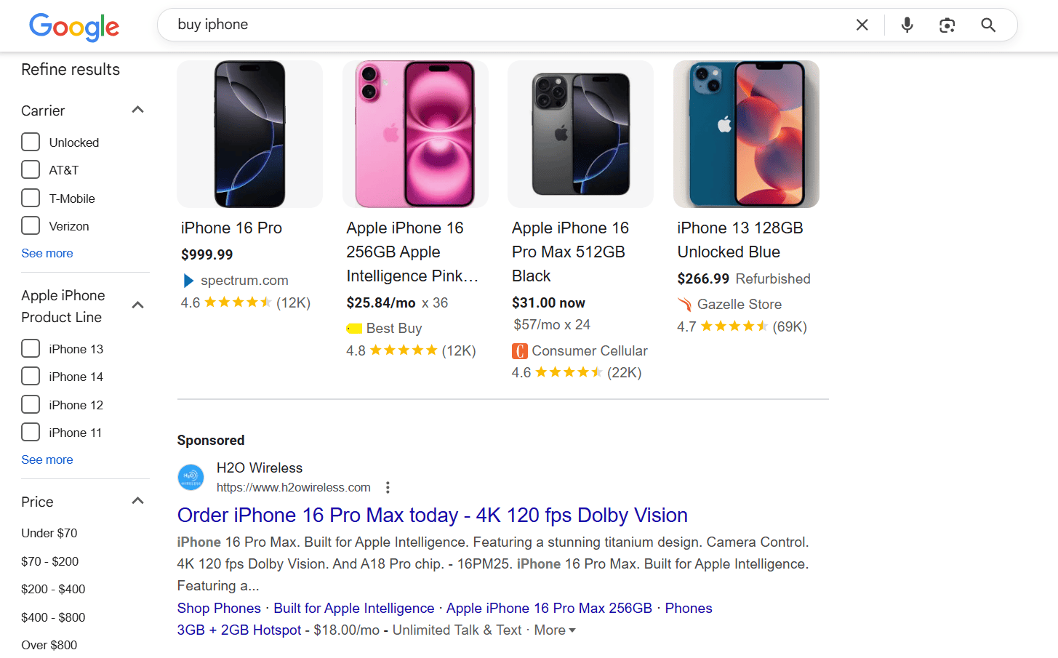This screenshot has height=658, width=1058.
Task: Open the ad options three-dot menu
Action: click(388, 487)
